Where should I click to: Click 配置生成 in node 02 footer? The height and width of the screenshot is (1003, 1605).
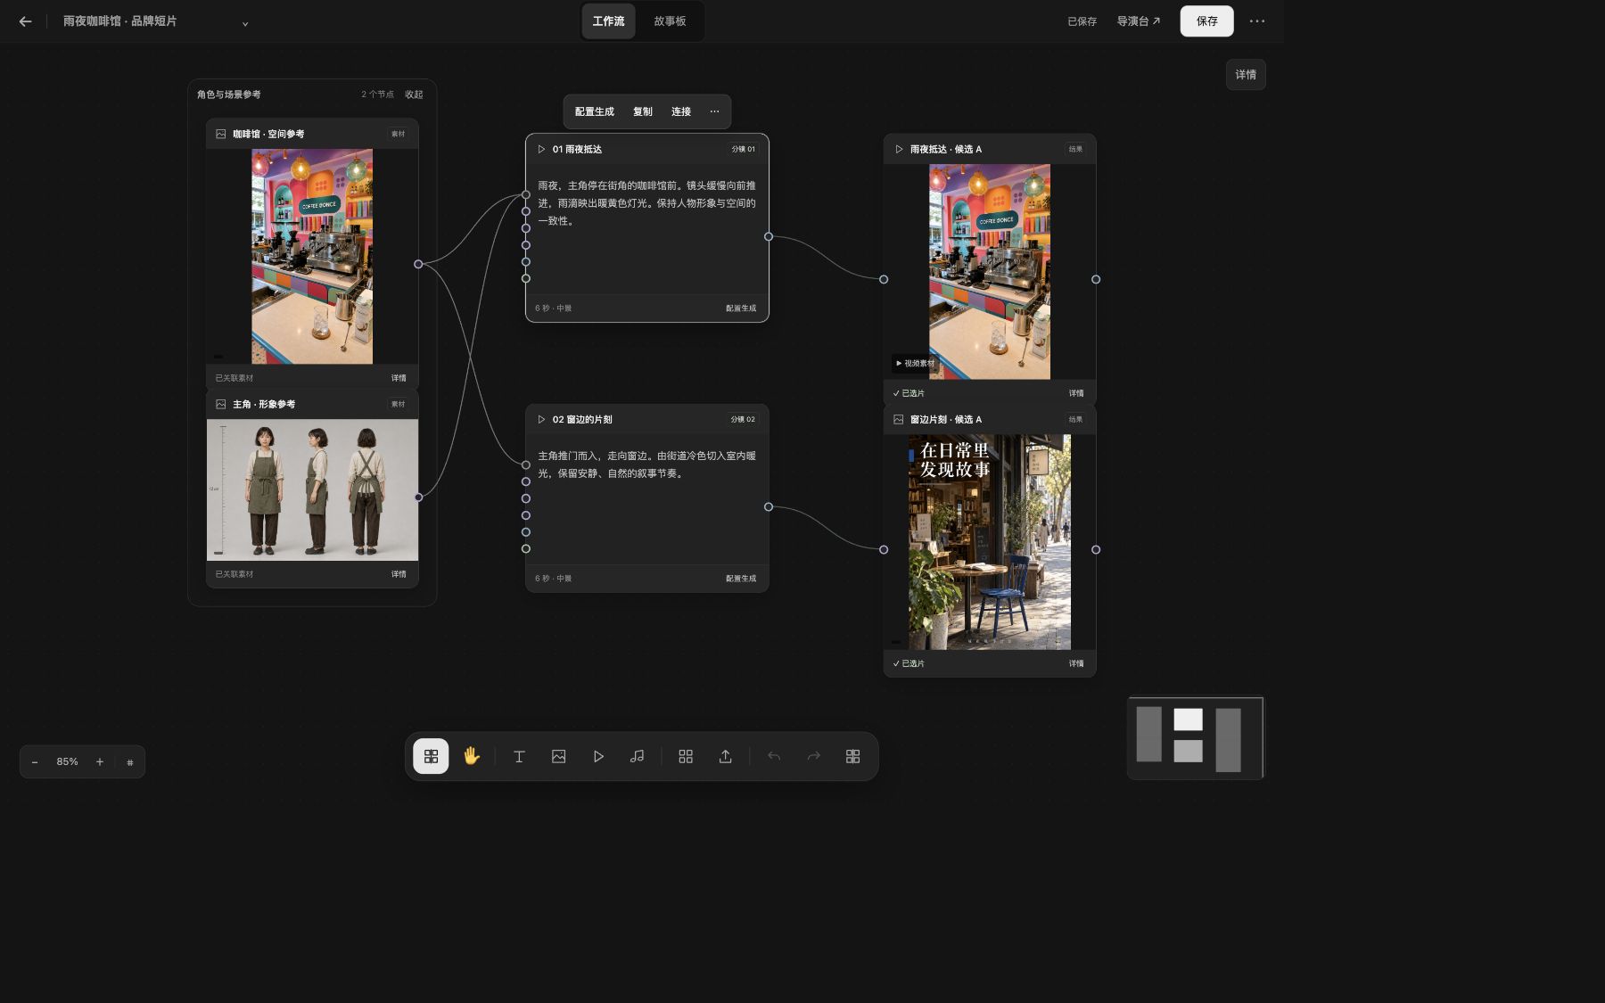click(x=741, y=579)
